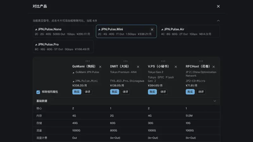The width and height of the screenshot is (253, 142).
Task: Click the 800G traffic cell
Action: [x=114, y=130]
